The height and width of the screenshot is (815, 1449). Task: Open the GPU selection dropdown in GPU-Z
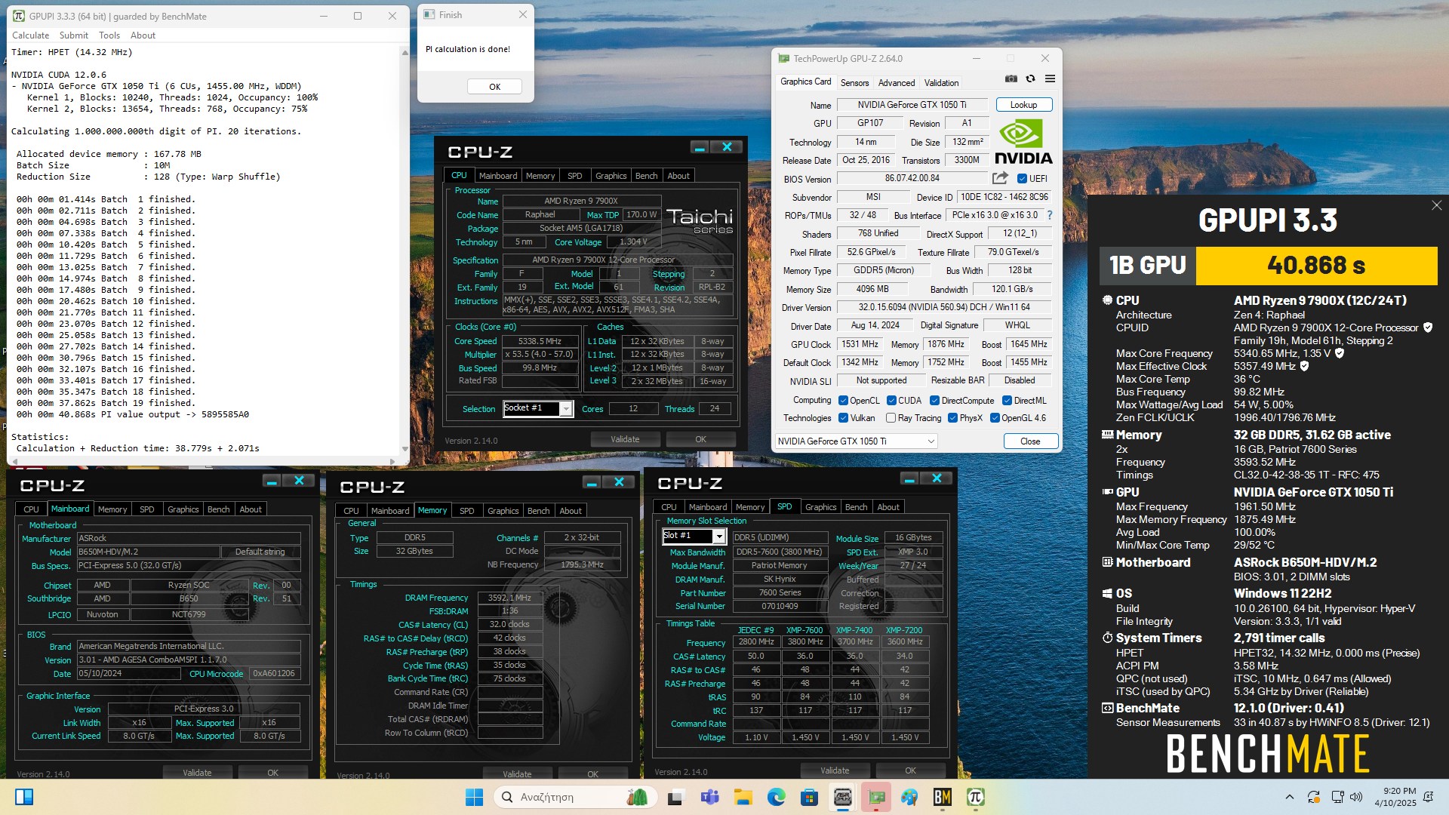click(x=857, y=441)
